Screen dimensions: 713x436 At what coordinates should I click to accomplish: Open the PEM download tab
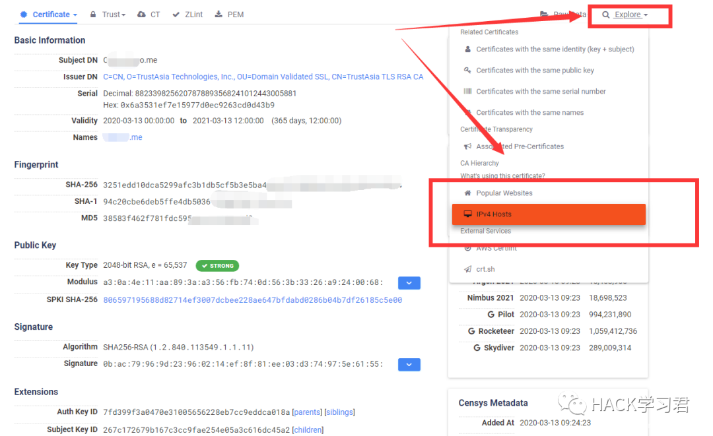pyautogui.click(x=229, y=15)
